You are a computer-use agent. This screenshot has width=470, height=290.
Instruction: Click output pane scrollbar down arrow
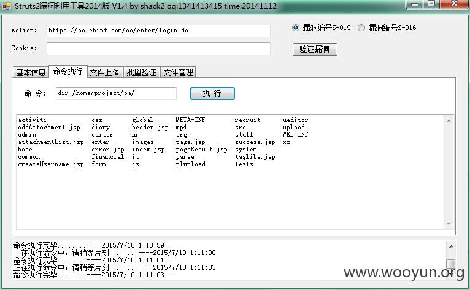pos(449,224)
